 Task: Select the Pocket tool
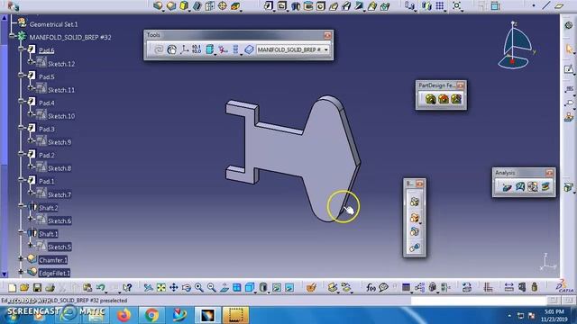(x=282, y=5)
